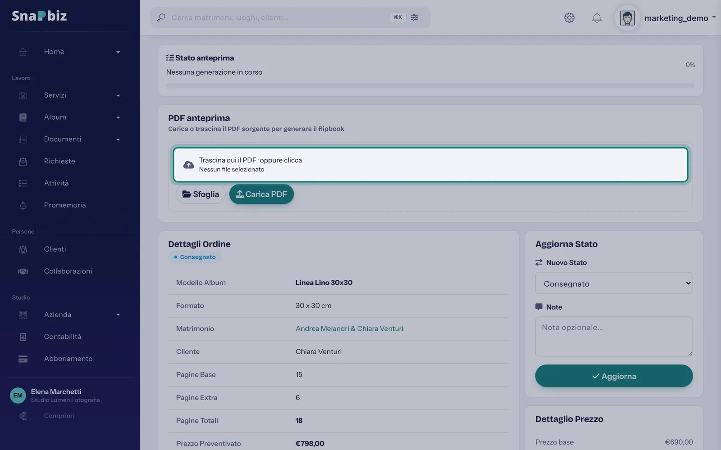This screenshot has height=450, width=721.
Task: Click the Contabilità calculator icon
Action: point(23,337)
